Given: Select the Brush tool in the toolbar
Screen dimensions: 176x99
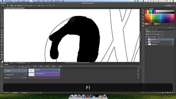Looking at the screenshot, I should tap(2, 28).
